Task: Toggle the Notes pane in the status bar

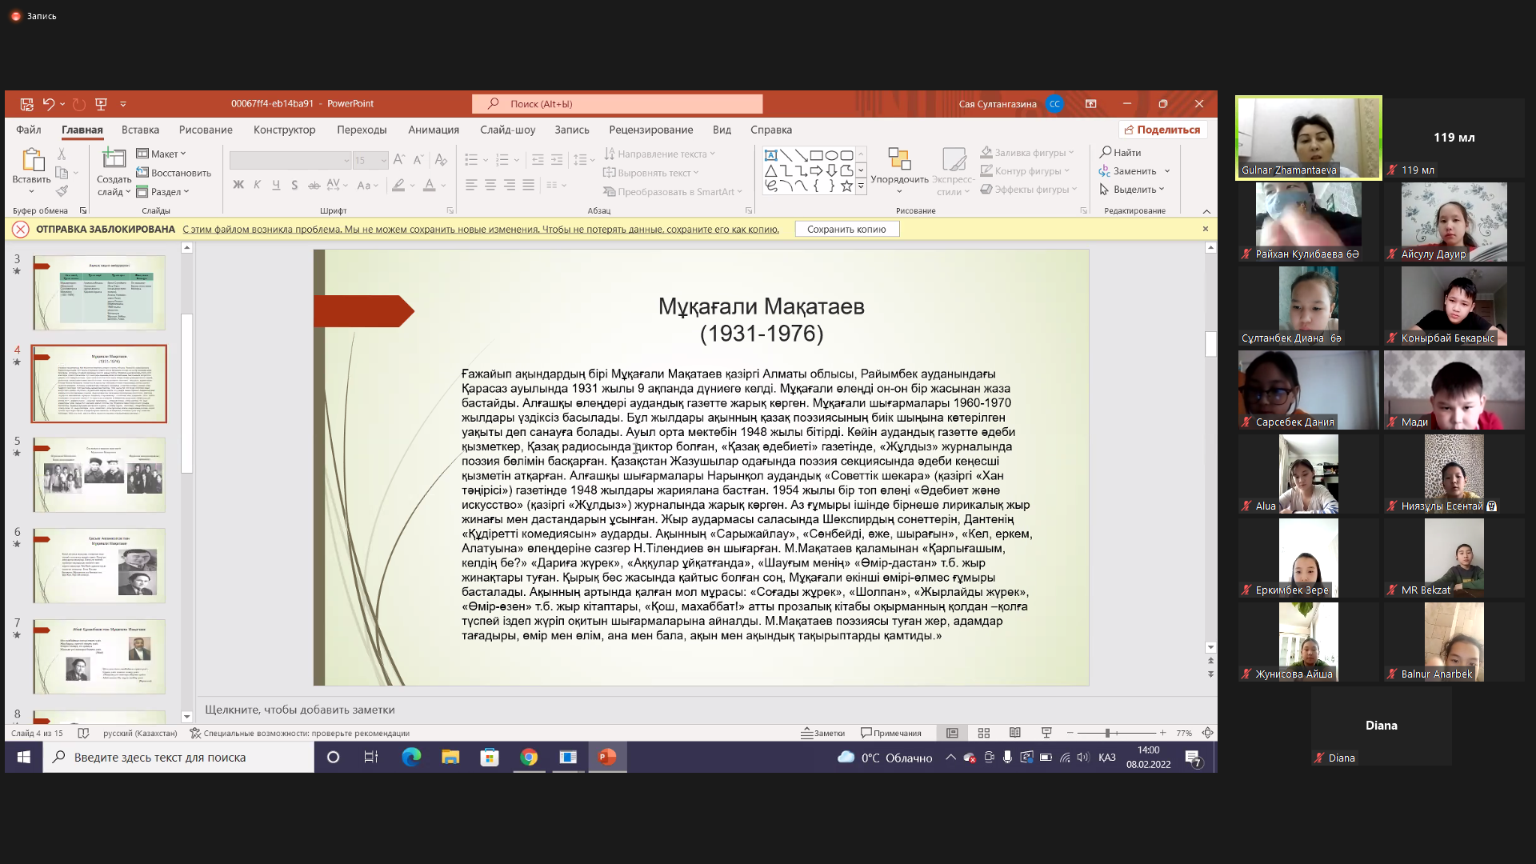Action: tap(823, 733)
